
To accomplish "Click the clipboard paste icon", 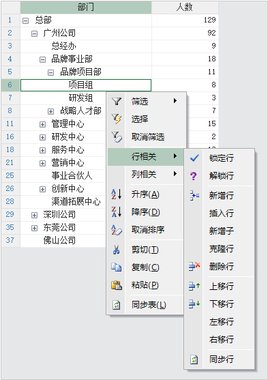I will coord(117,285).
